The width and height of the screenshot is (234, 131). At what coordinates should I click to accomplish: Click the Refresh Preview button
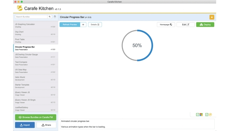tap(70, 25)
